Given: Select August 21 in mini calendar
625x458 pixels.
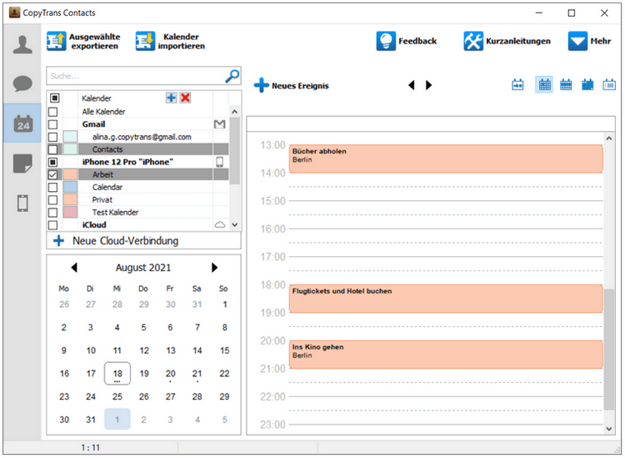Looking at the screenshot, I should point(197,374).
